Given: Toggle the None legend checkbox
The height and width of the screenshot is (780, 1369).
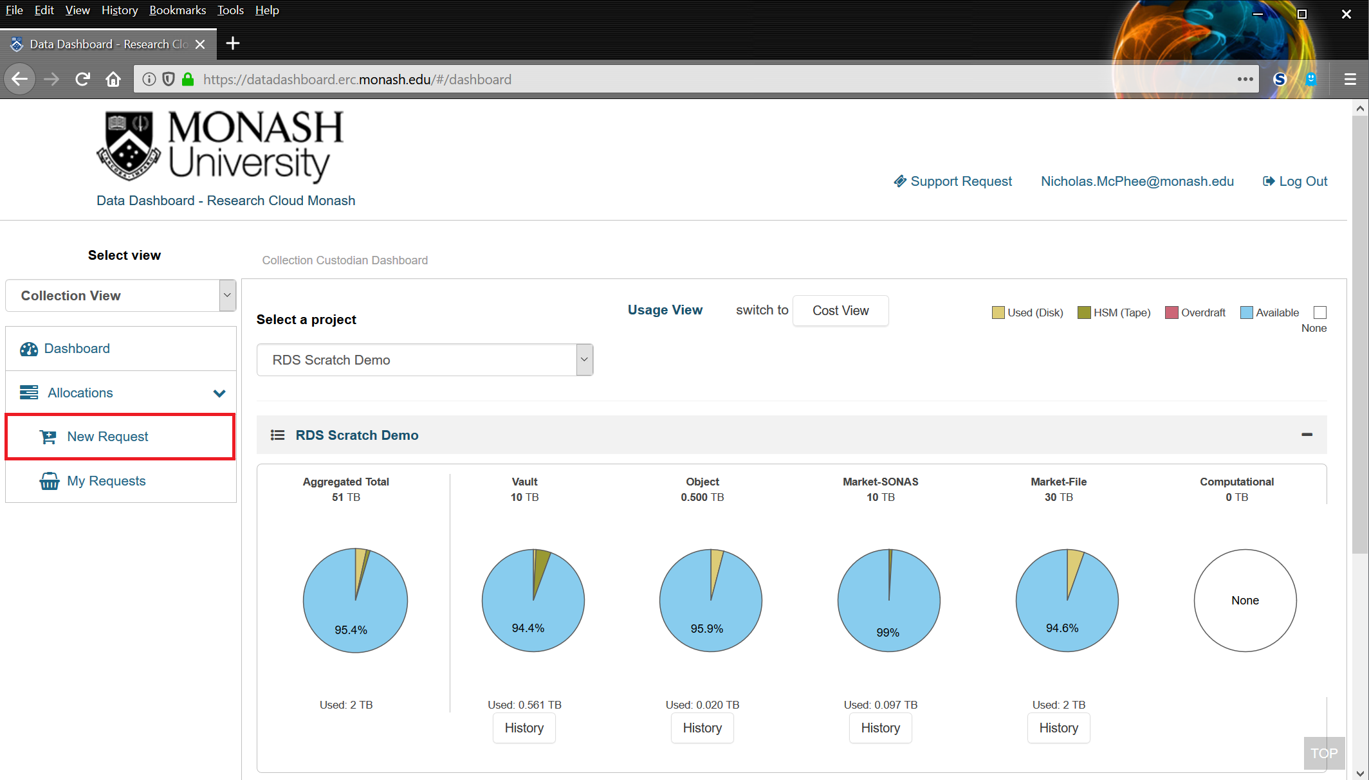Looking at the screenshot, I should [x=1320, y=313].
